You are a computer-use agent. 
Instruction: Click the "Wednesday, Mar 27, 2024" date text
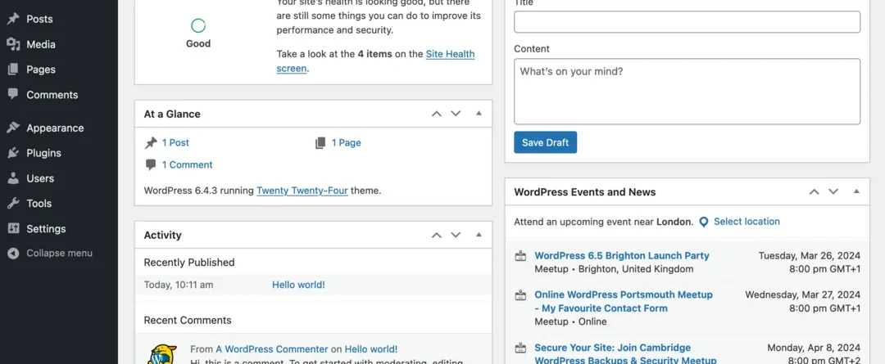point(802,294)
